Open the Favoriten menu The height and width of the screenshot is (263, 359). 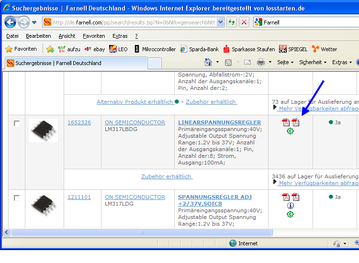[x=94, y=36]
